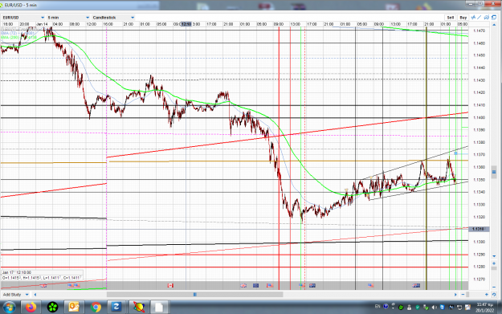Image resolution: width=502 pixels, height=314 pixels.
Task: Reset chart zoom with the circular arrow icon
Action: point(494,295)
